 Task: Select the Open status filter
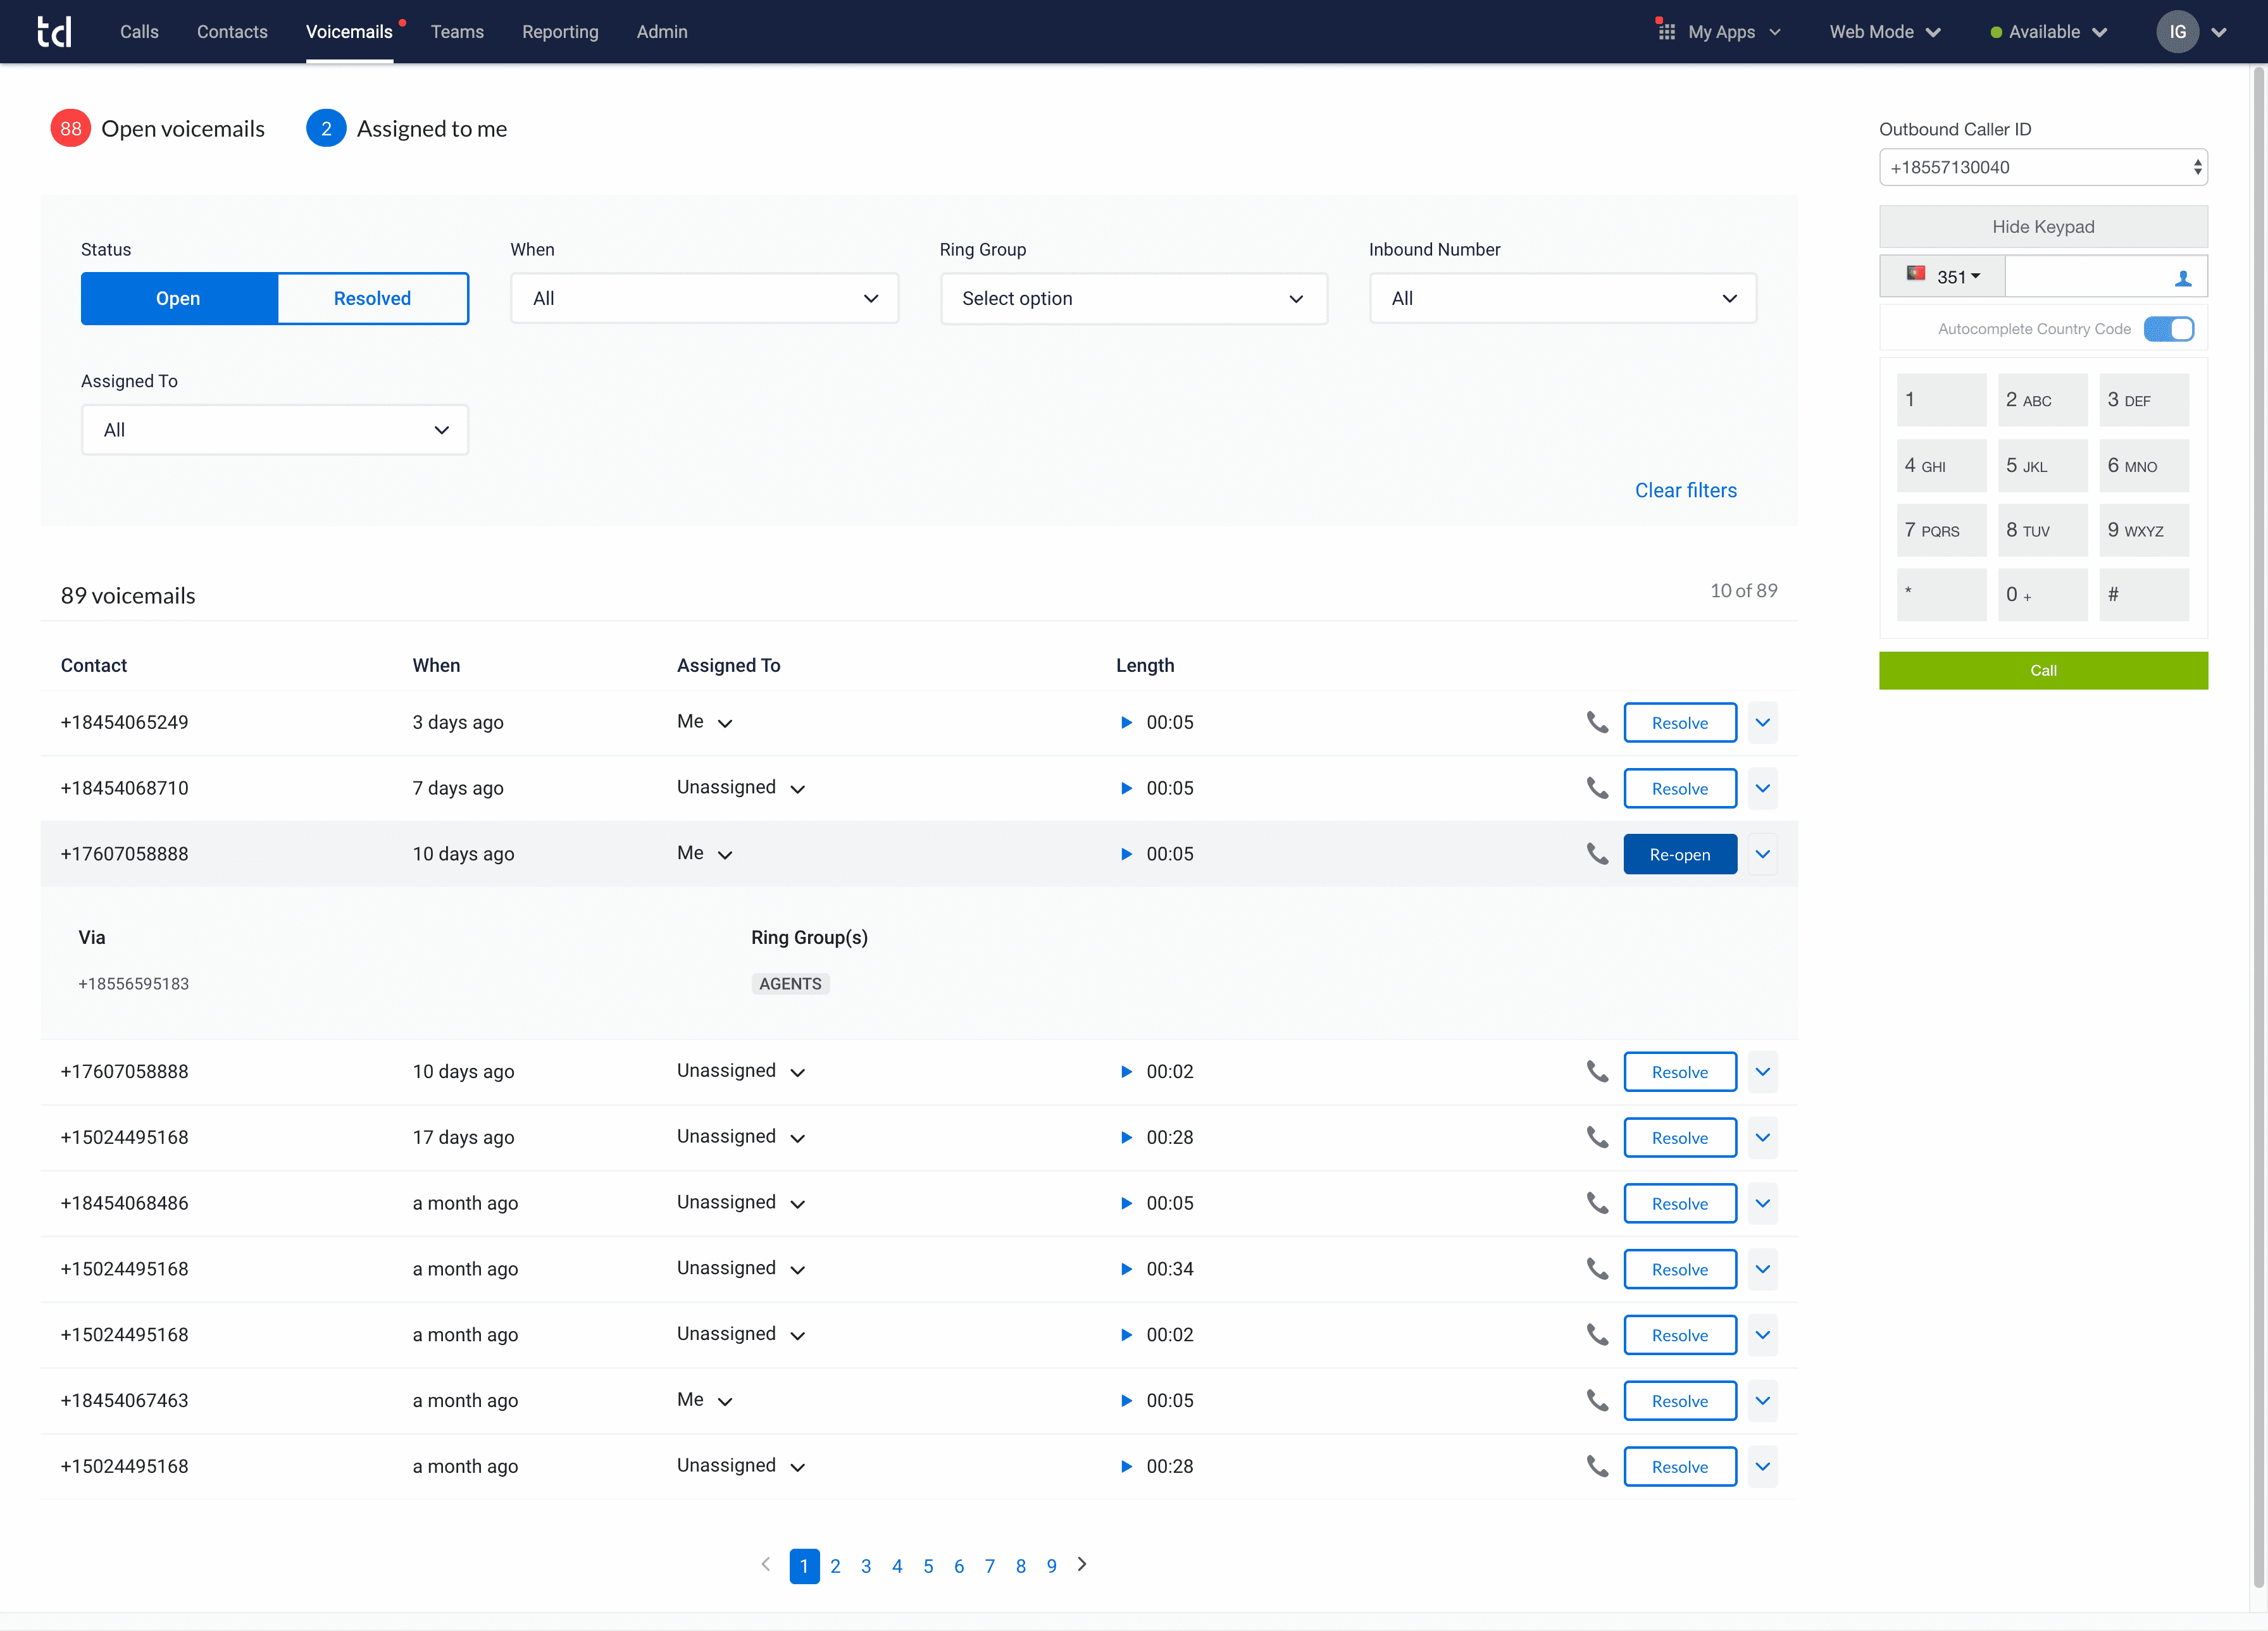coord(178,298)
